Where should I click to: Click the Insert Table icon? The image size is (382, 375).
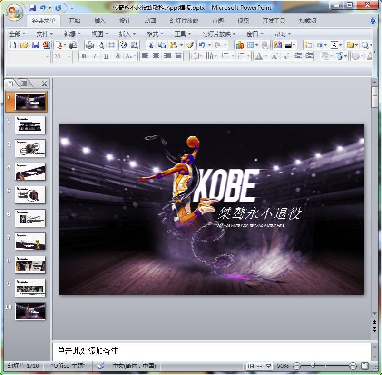(x=250, y=45)
